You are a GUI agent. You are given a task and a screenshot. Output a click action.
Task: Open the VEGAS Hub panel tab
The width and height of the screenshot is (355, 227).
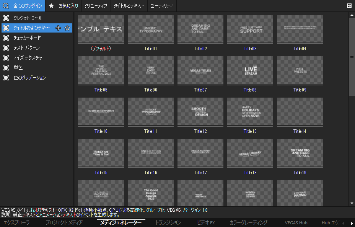tap(296, 222)
